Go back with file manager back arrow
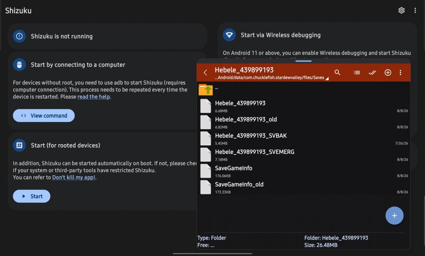425x256 pixels. click(205, 72)
